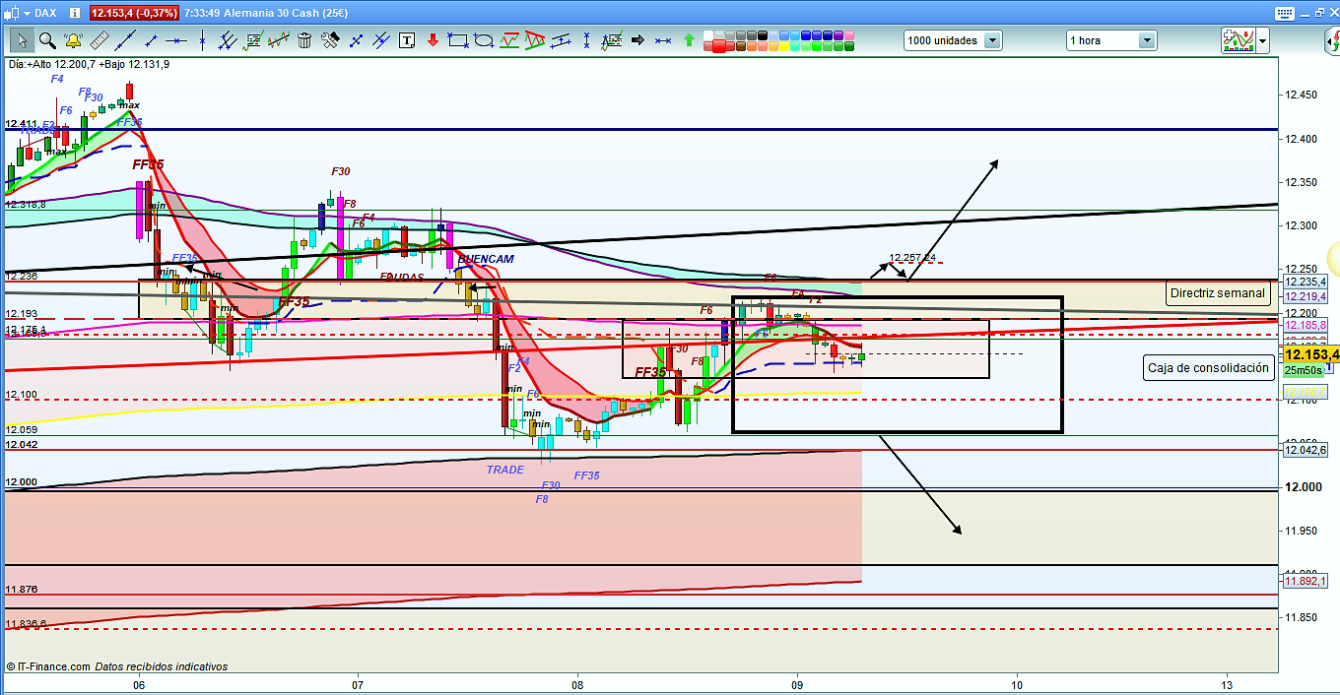Pick the ruler measurement tool
1340x695 pixels.
pyautogui.click(x=99, y=40)
